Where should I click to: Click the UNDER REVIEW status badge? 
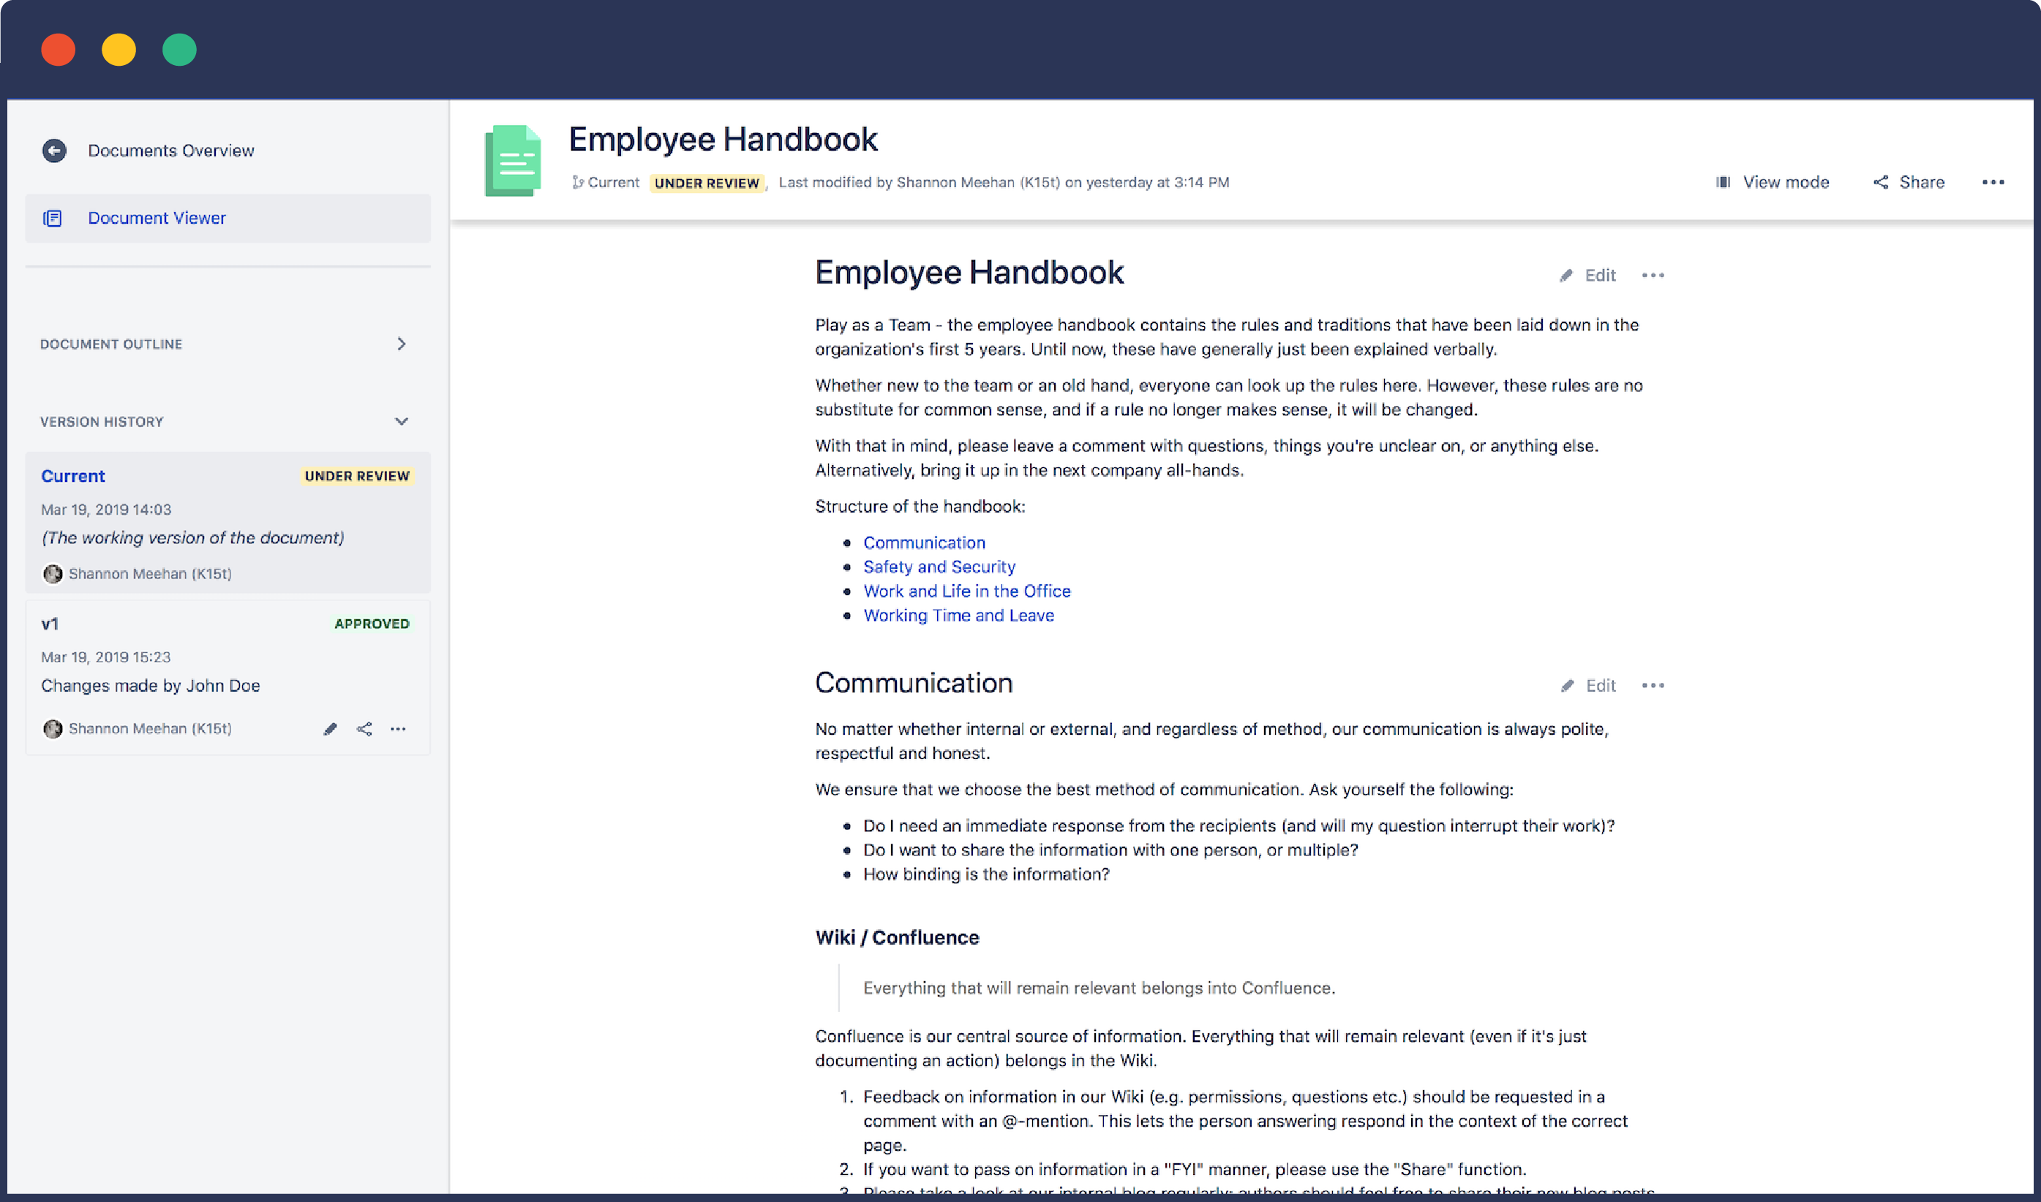pos(706,182)
